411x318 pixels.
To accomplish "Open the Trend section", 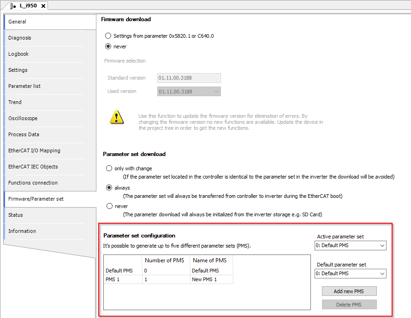I will 15,102.
